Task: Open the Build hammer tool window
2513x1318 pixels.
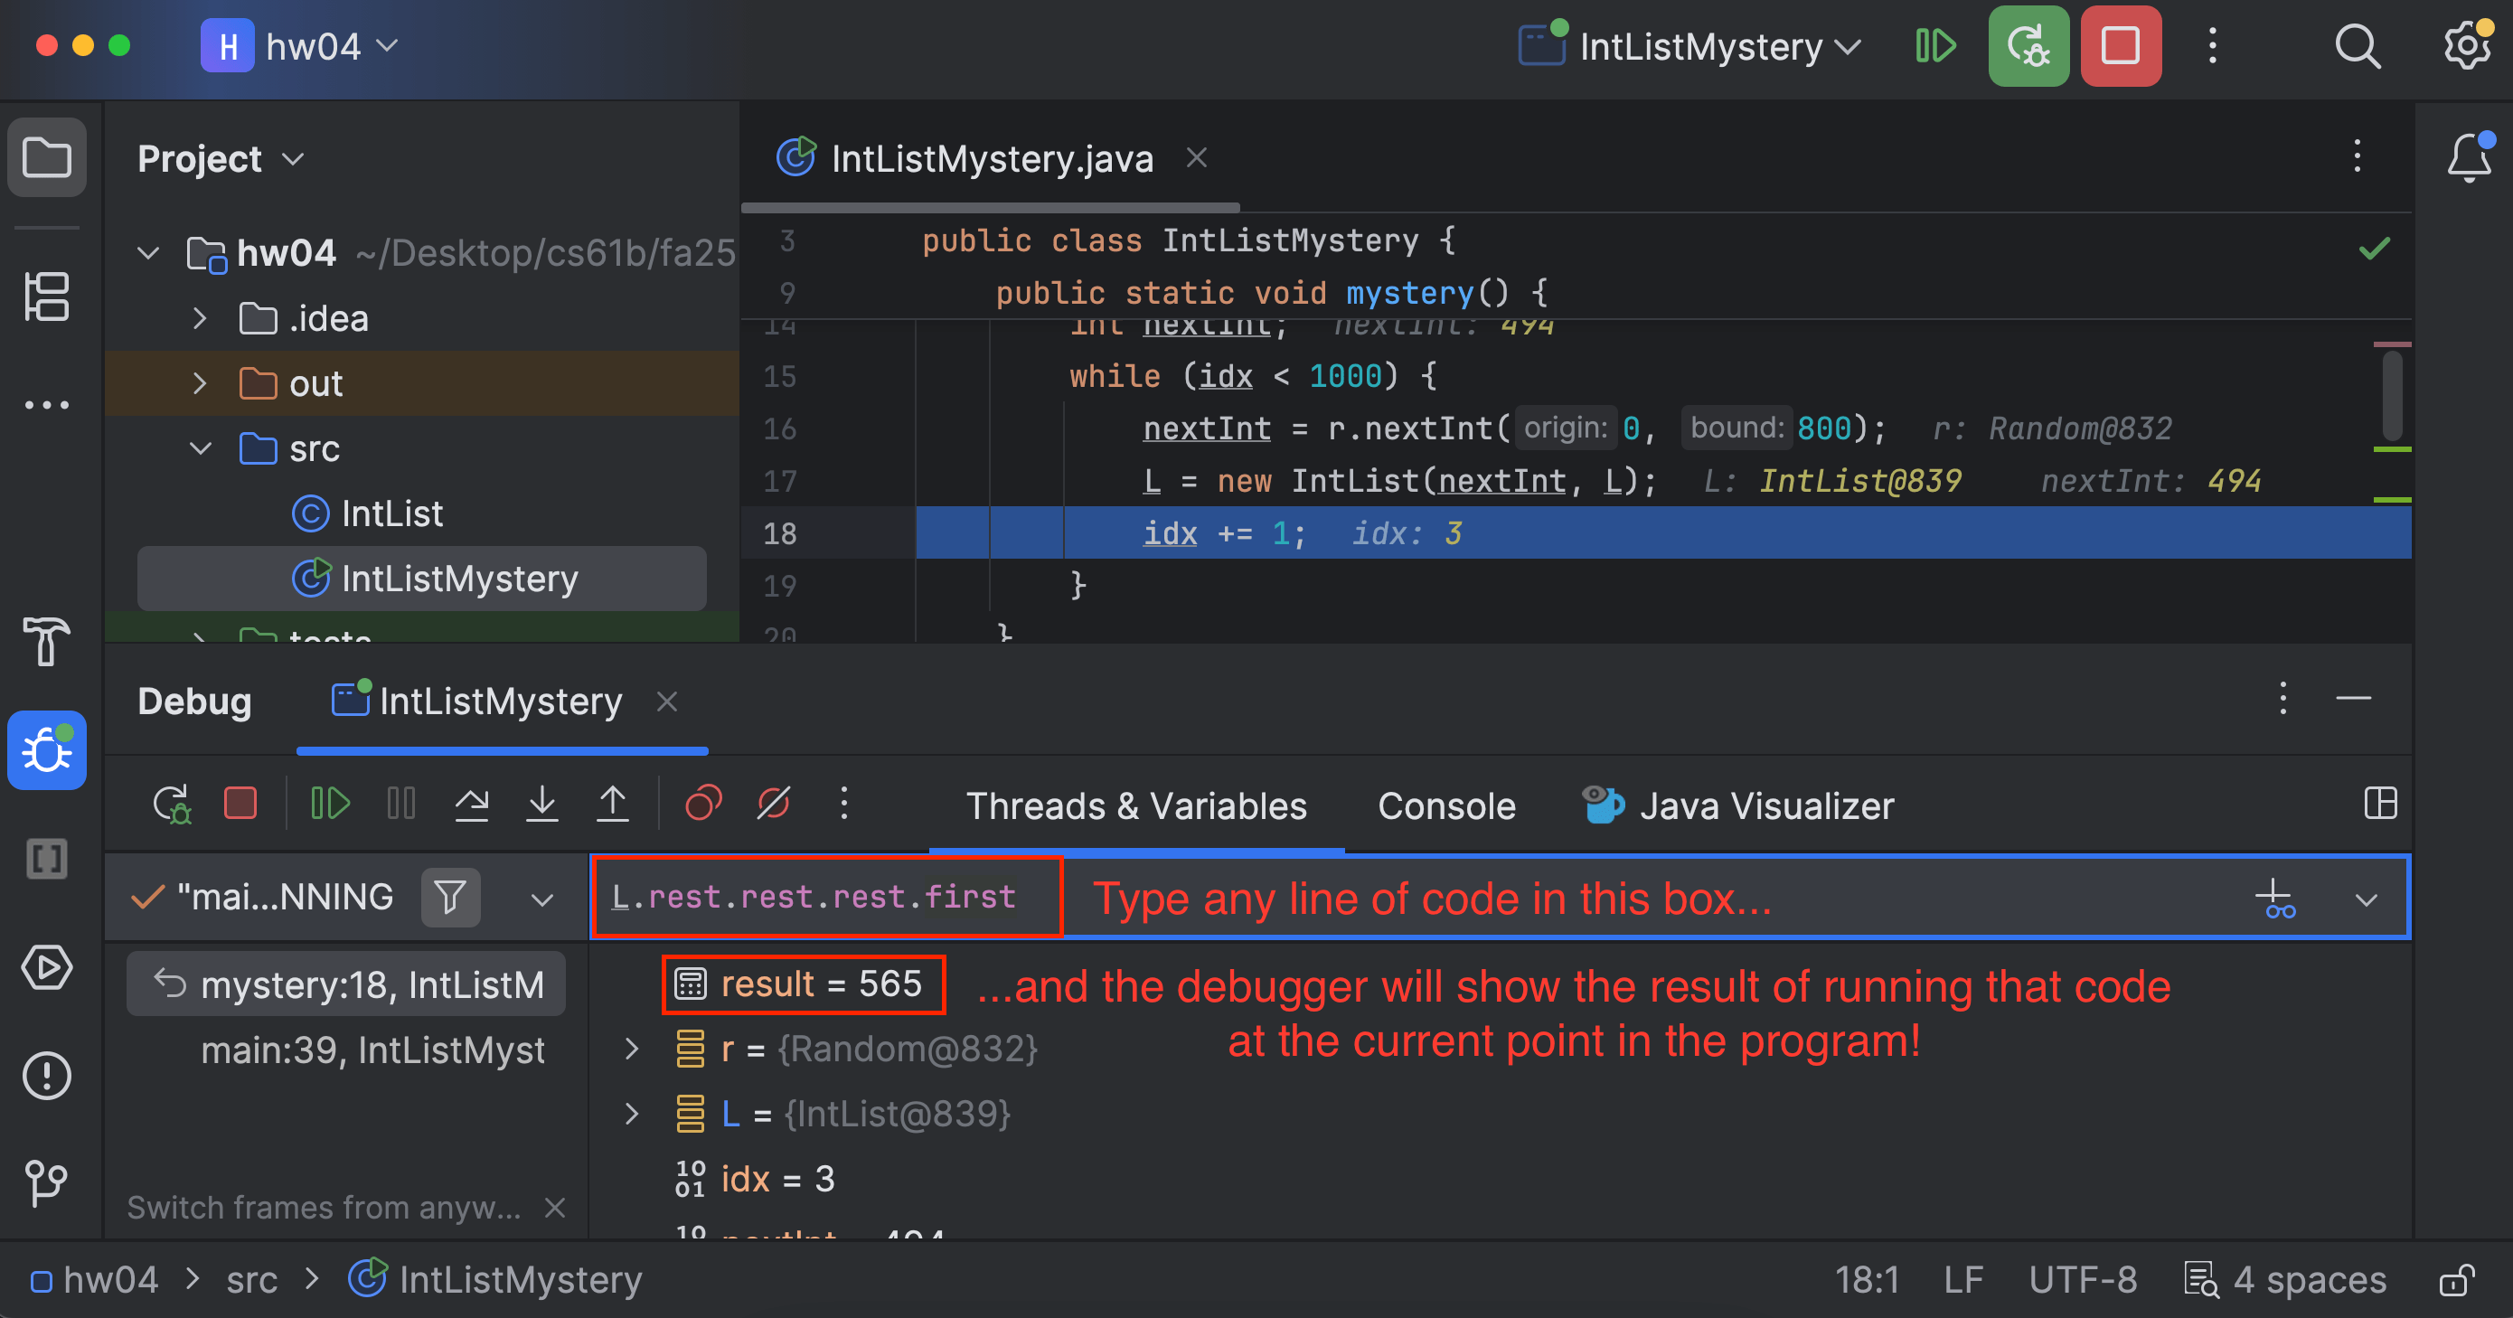Action: coord(46,641)
